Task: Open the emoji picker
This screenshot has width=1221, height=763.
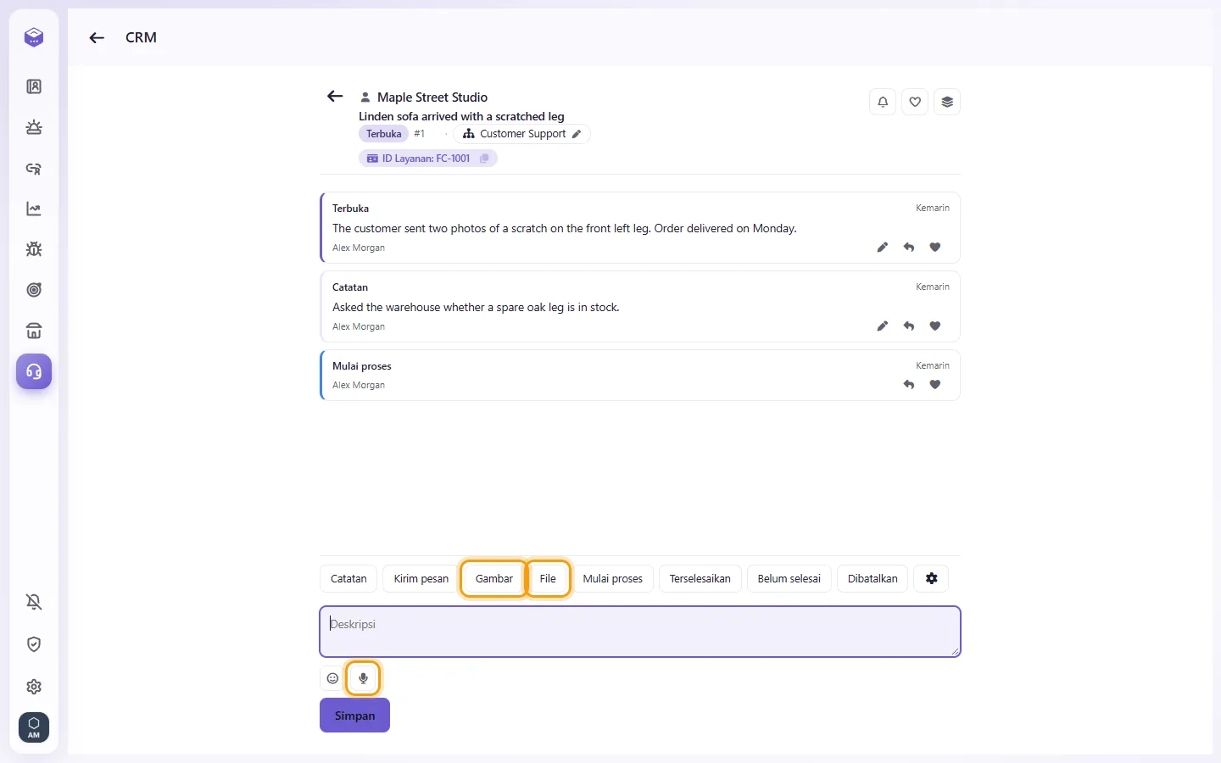Action: (x=332, y=678)
